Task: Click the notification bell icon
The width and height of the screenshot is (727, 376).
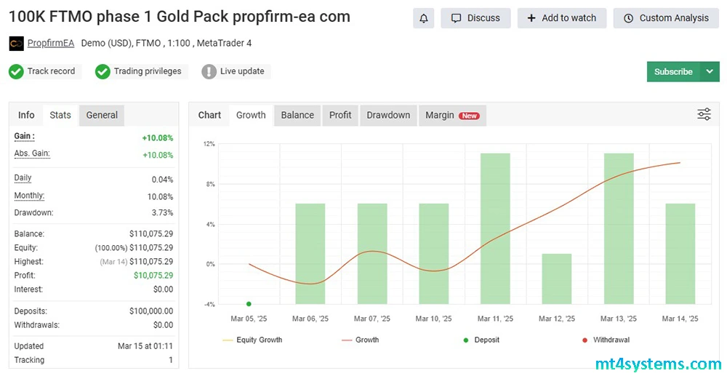Action: [x=423, y=18]
